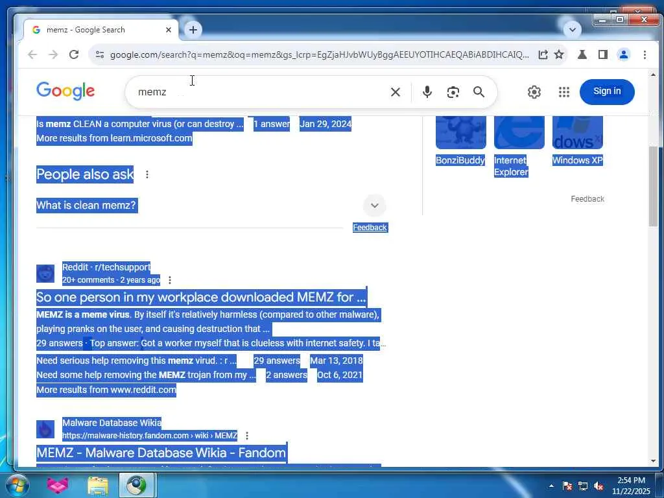Open Need some help removing the MEMZ trojan
Image resolution: width=664 pixels, height=498 pixels.
pos(146,375)
